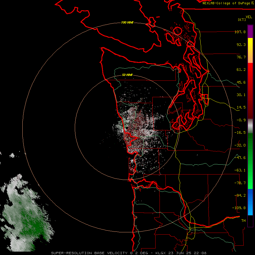Screen dimensions: 255x255
Task: Click the 30.1 legend value
Action: (x=241, y=95)
